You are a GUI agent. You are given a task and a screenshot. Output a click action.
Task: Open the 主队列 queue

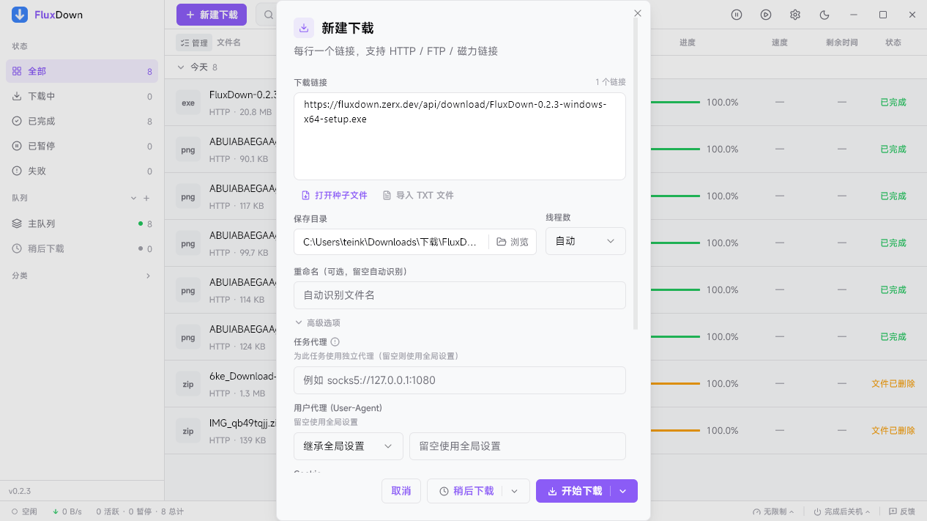(x=82, y=223)
